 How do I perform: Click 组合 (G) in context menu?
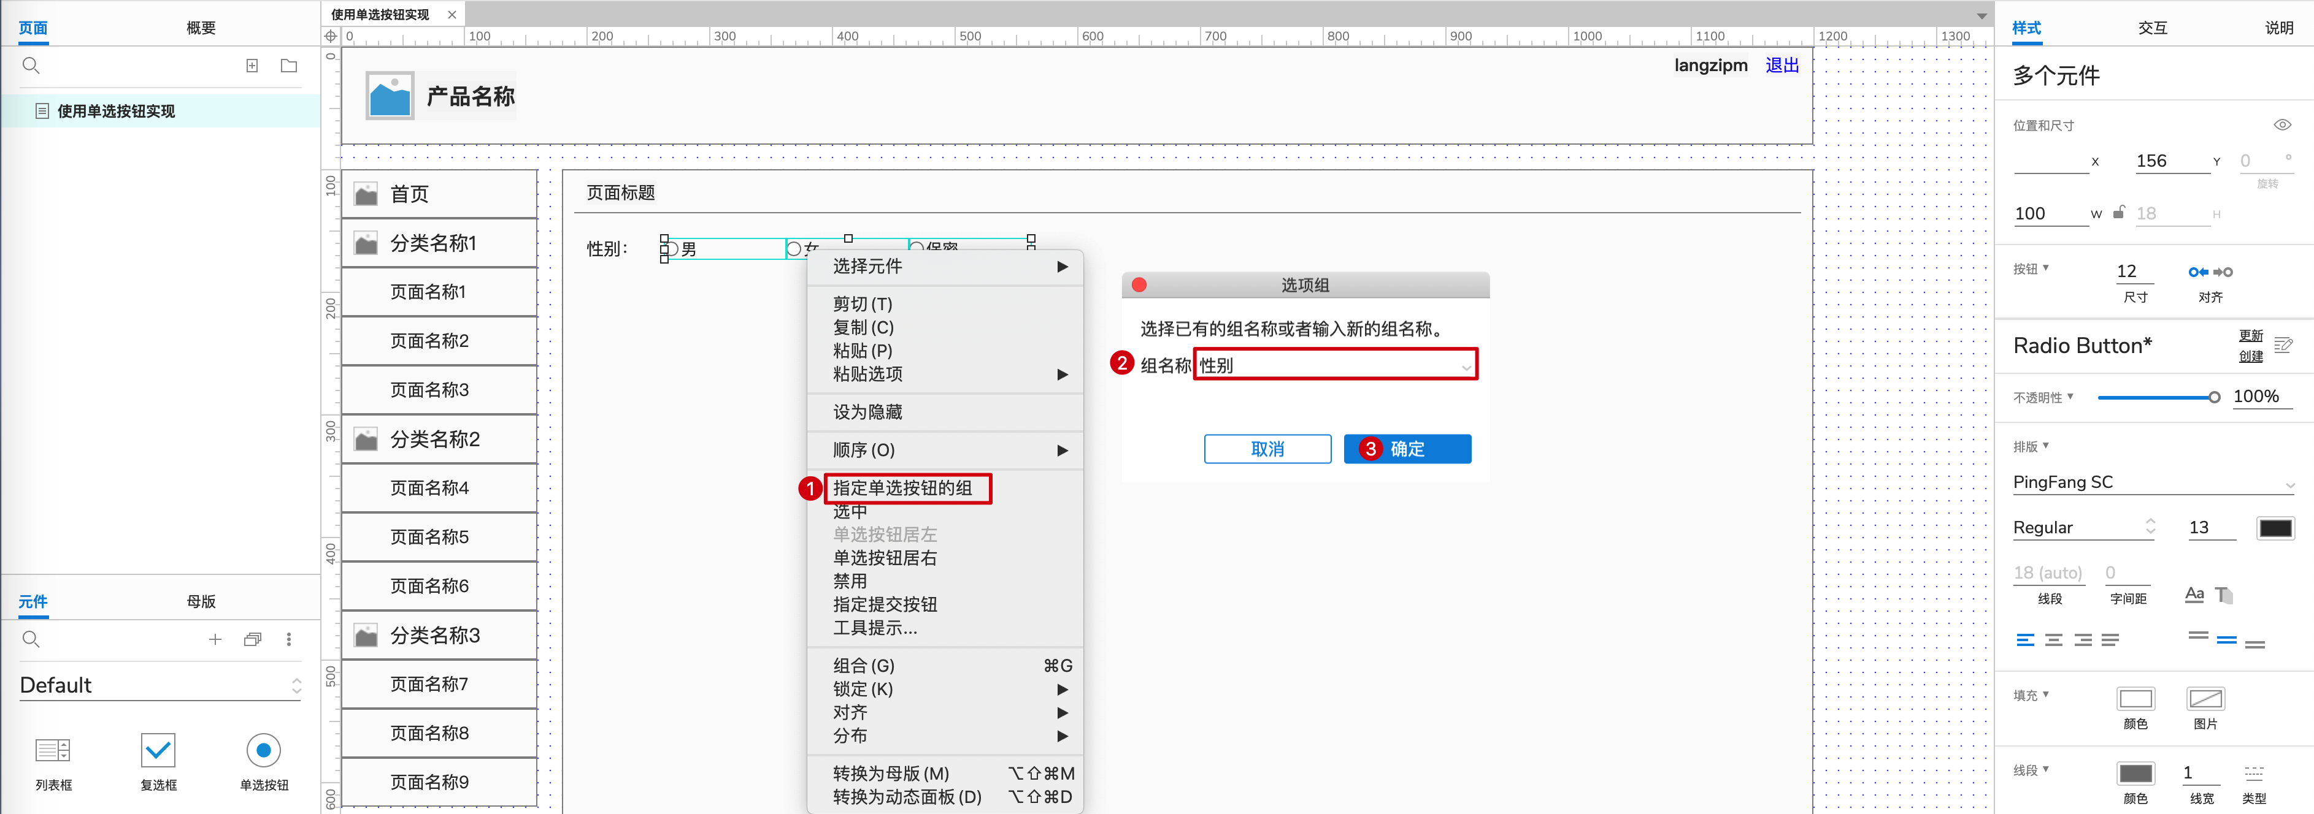pyautogui.click(x=945, y=666)
